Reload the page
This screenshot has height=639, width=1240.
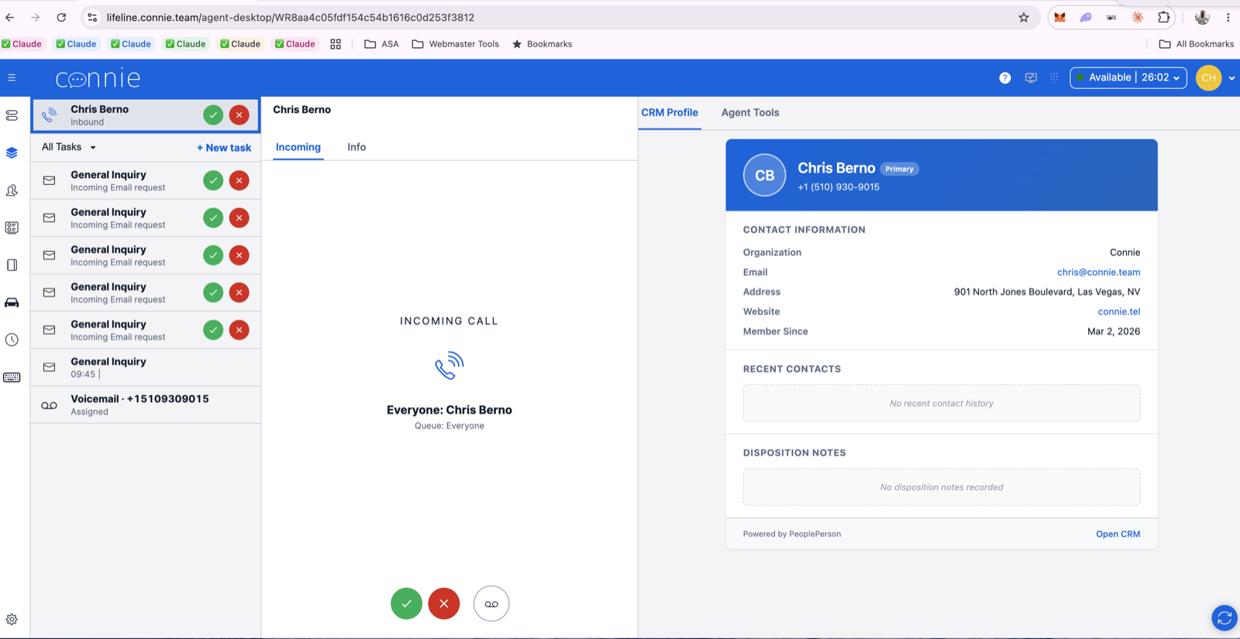61,17
